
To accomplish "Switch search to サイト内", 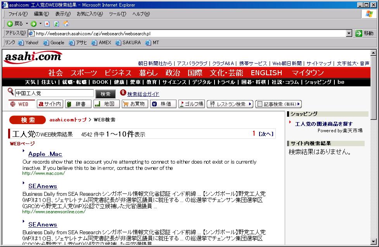I will (x=50, y=104).
